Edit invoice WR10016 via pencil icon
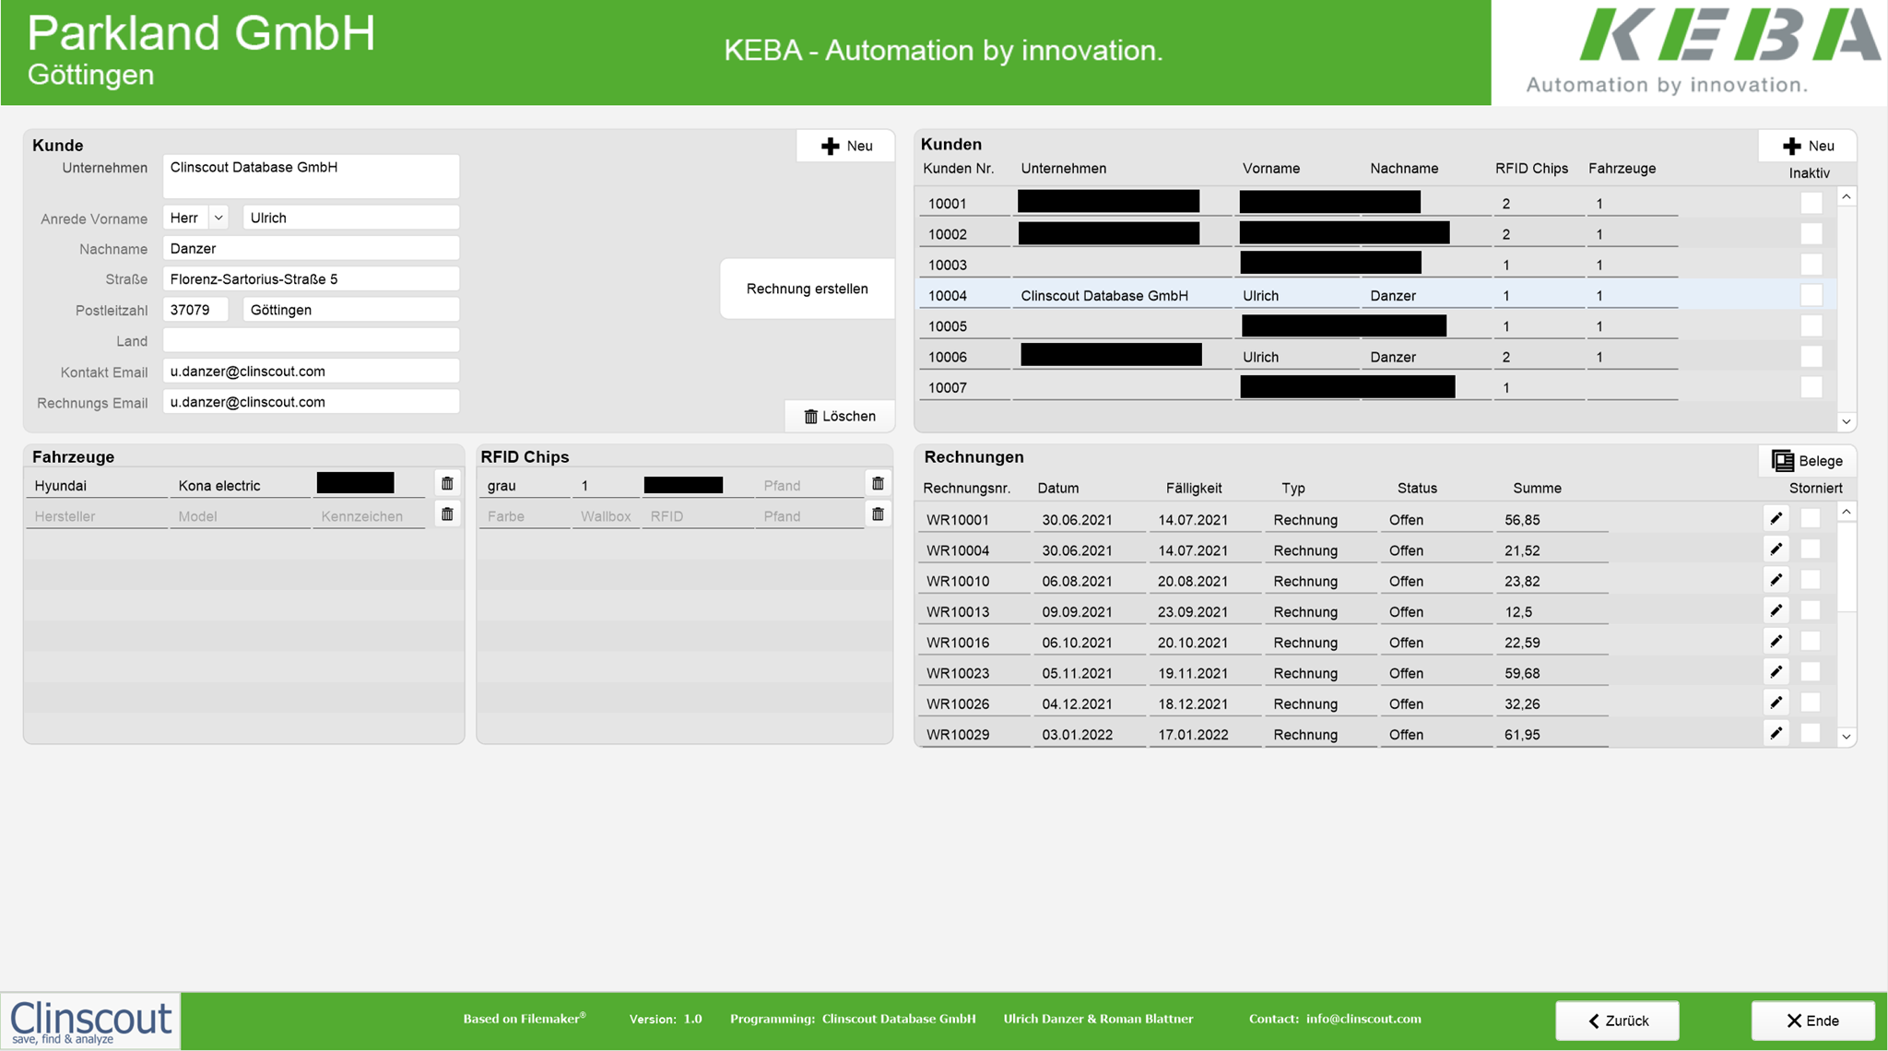This screenshot has width=1888, height=1051. point(1776,641)
